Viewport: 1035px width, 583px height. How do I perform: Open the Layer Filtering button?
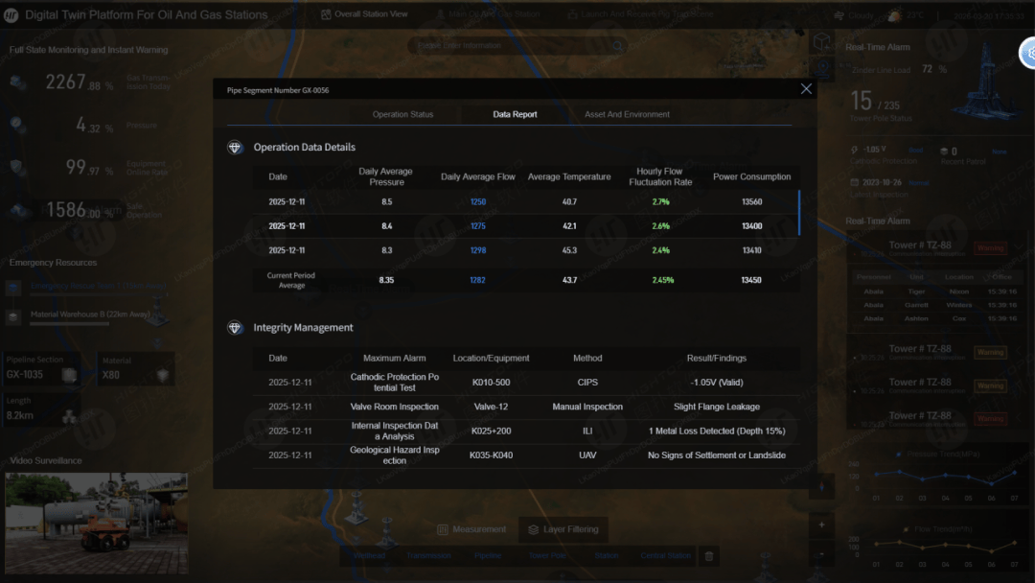click(x=563, y=529)
